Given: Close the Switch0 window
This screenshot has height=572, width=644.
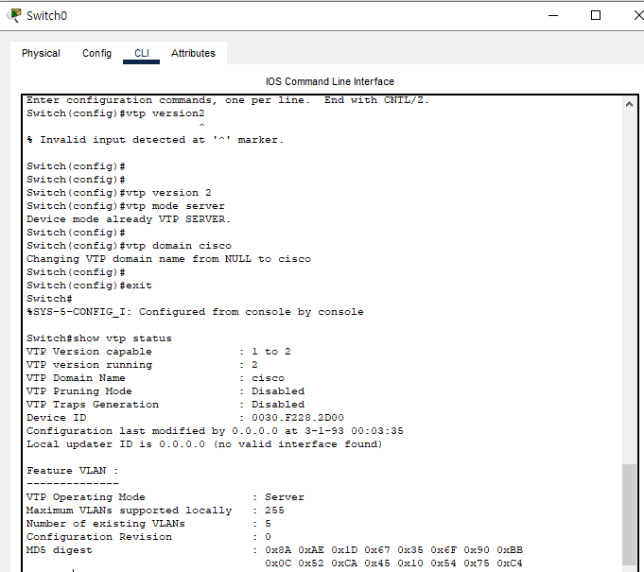Looking at the screenshot, I should (x=638, y=16).
